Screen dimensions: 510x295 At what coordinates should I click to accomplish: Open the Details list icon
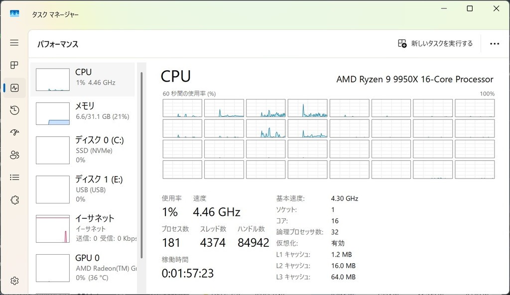(x=14, y=177)
